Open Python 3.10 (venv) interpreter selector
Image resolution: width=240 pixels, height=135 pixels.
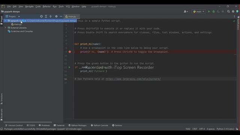click(225, 129)
